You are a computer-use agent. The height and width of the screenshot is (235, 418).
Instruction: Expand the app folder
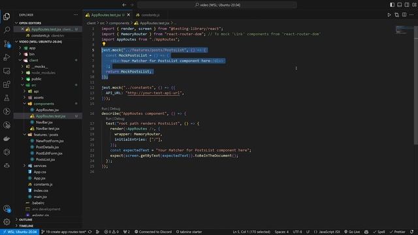tap(32, 48)
